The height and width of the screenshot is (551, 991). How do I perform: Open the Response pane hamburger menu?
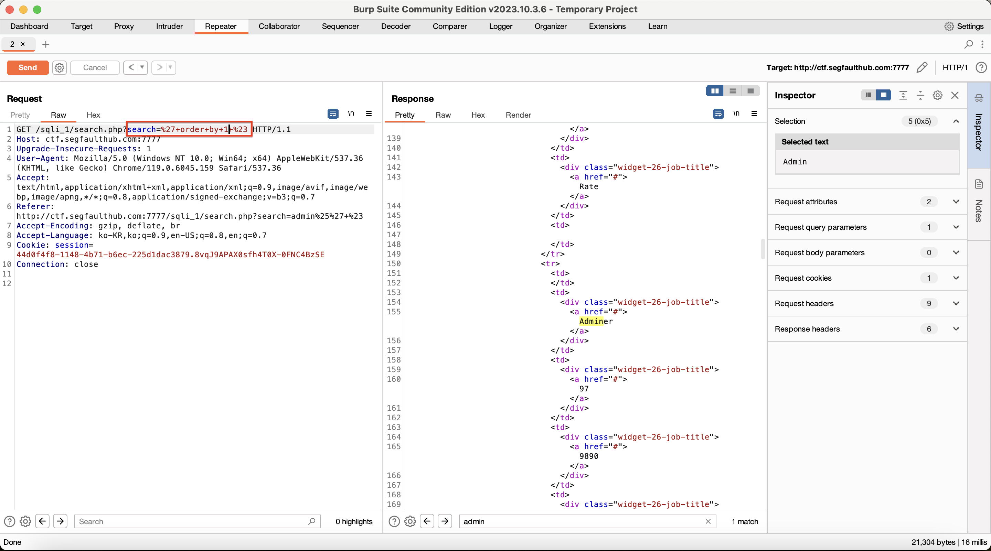click(x=754, y=114)
